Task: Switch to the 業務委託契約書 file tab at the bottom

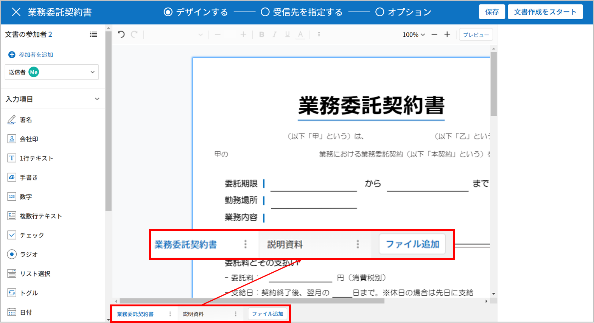Action: 135,314
